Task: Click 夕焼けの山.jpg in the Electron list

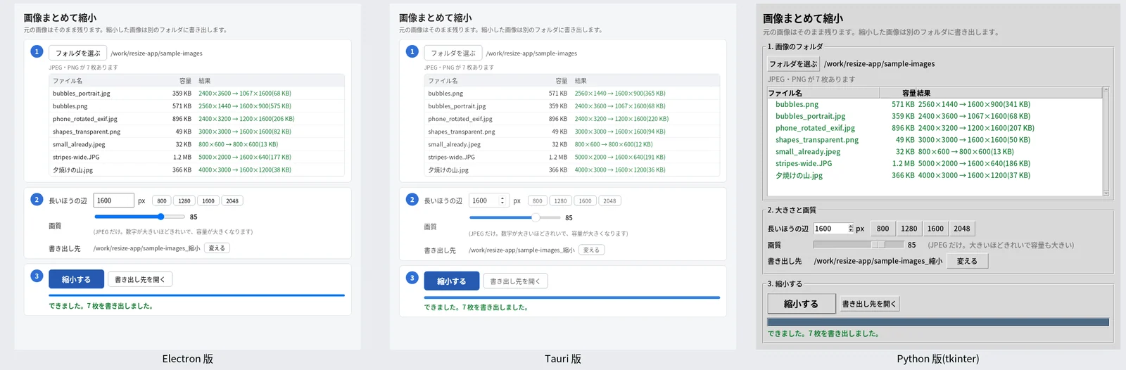Action: (x=197, y=170)
